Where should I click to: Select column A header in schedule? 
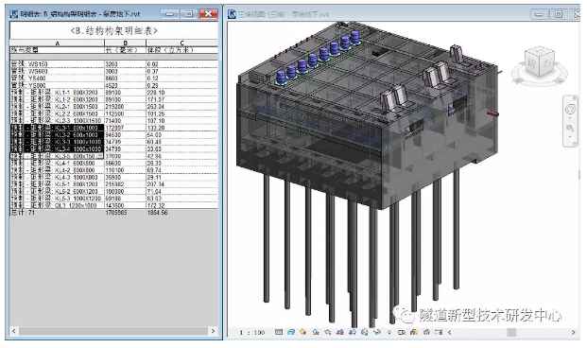57,43
